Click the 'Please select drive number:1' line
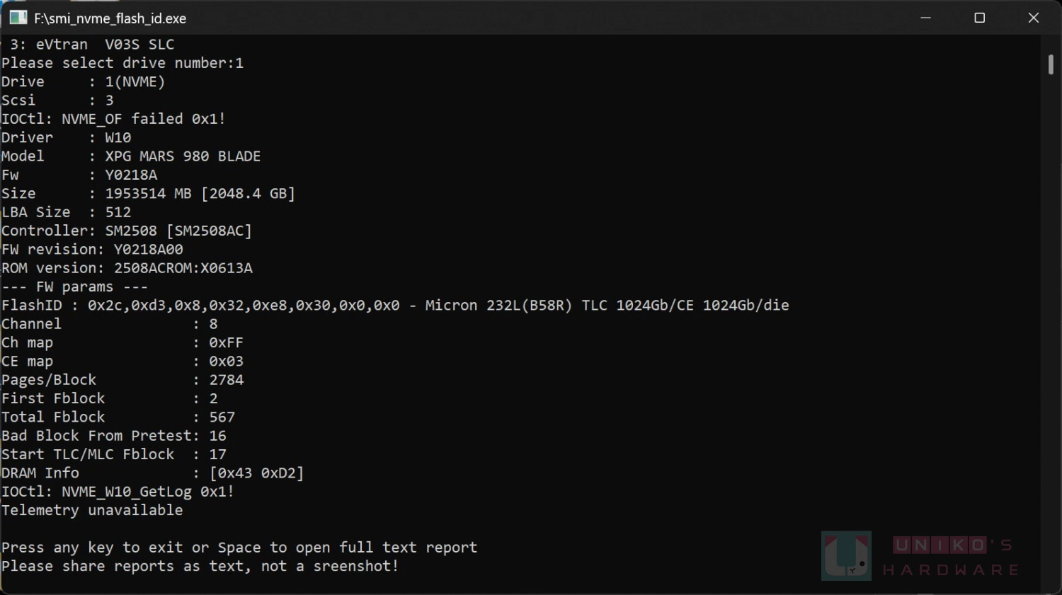Screen dimensions: 1062x595 (122, 63)
